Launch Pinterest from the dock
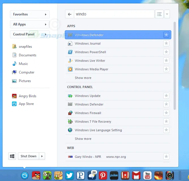189x181 pixels. [103, 175]
